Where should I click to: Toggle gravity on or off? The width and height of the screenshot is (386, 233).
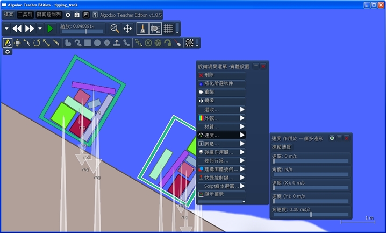(x=142, y=28)
